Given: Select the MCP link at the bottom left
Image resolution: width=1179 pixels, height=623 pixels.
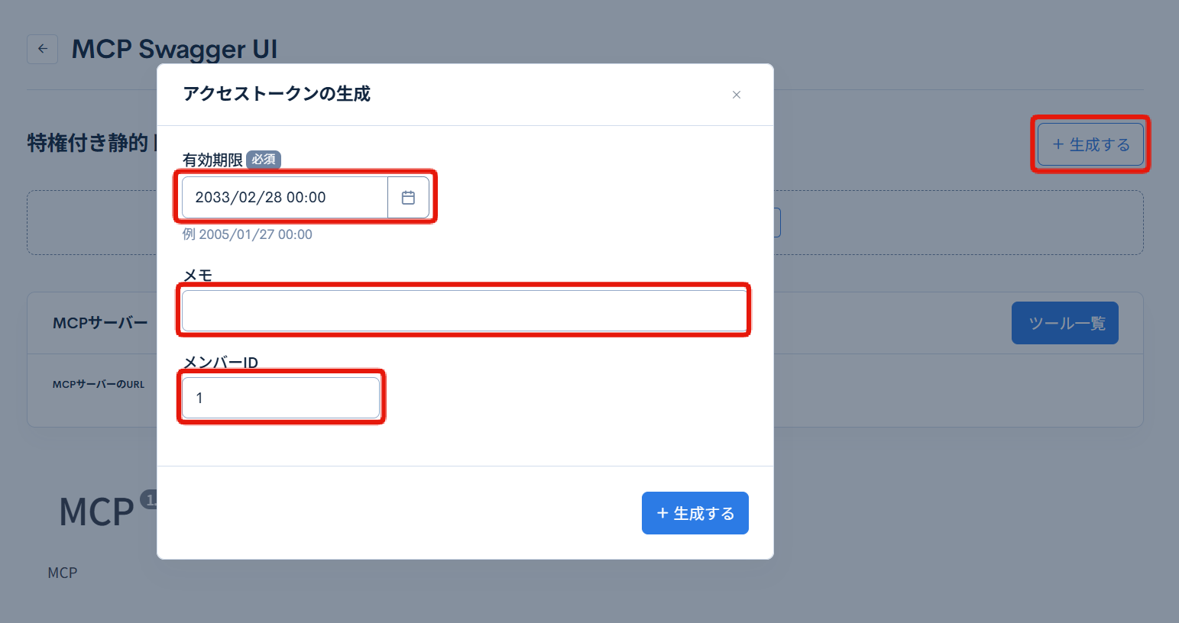Looking at the screenshot, I should pos(63,573).
